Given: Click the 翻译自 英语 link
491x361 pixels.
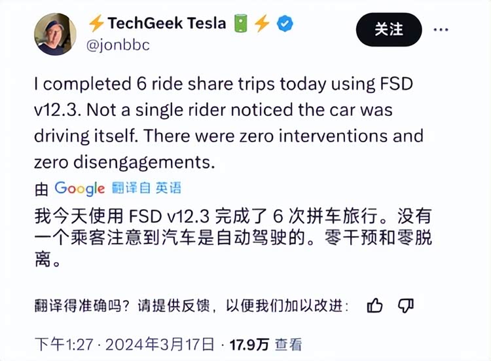Looking at the screenshot, I should [147, 189].
